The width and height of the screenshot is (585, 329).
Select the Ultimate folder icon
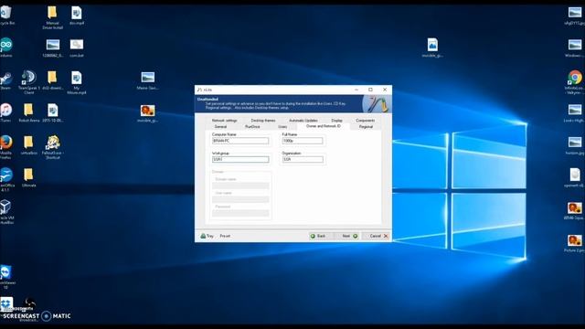(28, 177)
